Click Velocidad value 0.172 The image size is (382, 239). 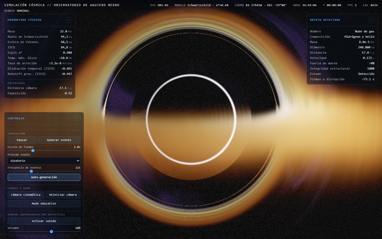tap(367, 58)
